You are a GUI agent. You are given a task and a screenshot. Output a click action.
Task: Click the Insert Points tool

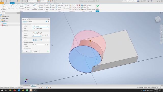84,7
